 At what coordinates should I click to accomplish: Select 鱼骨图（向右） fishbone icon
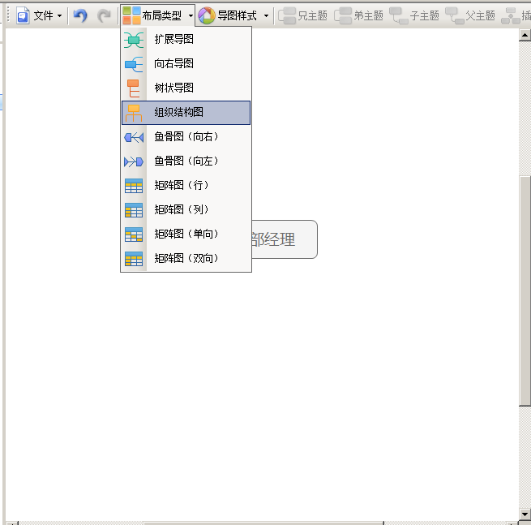(x=133, y=137)
